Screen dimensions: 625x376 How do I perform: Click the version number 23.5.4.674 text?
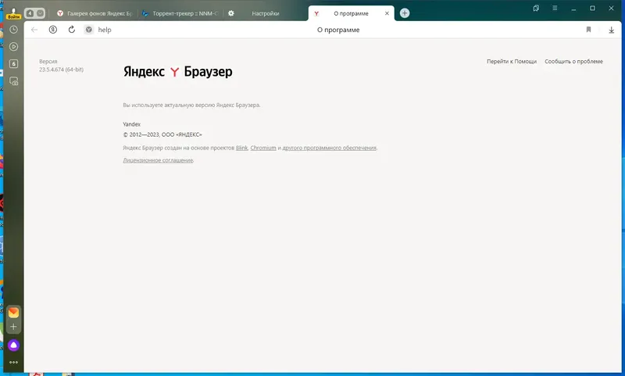coord(62,70)
